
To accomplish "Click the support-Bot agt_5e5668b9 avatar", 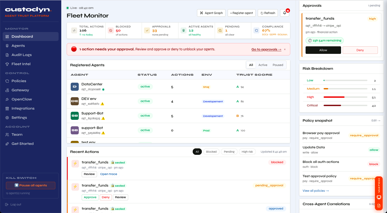I will [75, 130].
